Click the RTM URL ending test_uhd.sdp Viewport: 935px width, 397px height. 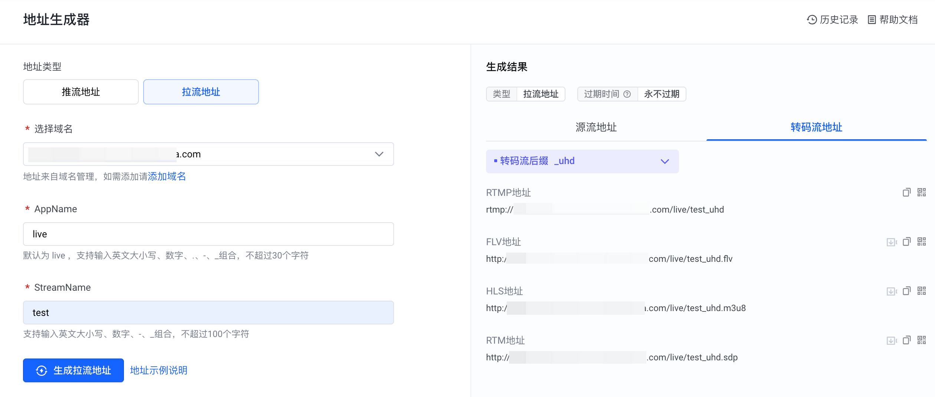(x=612, y=357)
